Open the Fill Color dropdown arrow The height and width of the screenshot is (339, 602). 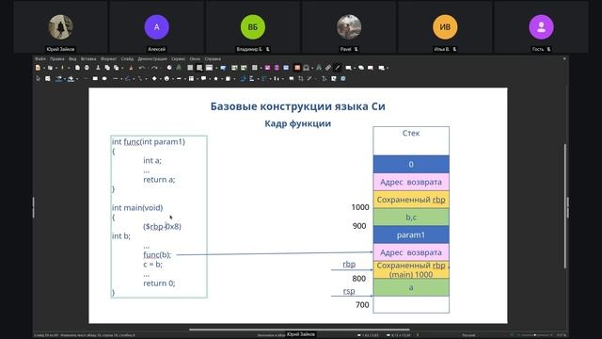click(x=77, y=79)
